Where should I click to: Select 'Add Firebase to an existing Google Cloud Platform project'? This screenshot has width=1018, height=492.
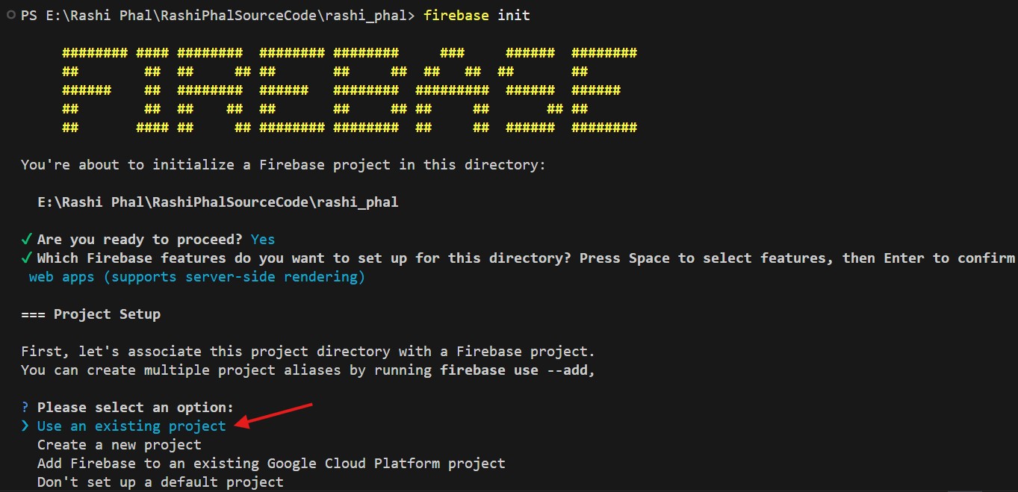click(271, 464)
